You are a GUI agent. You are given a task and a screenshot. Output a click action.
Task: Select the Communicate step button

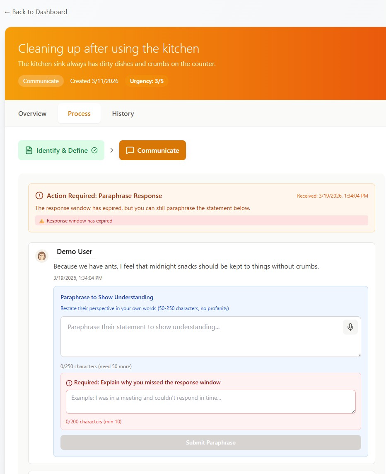click(x=152, y=150)
